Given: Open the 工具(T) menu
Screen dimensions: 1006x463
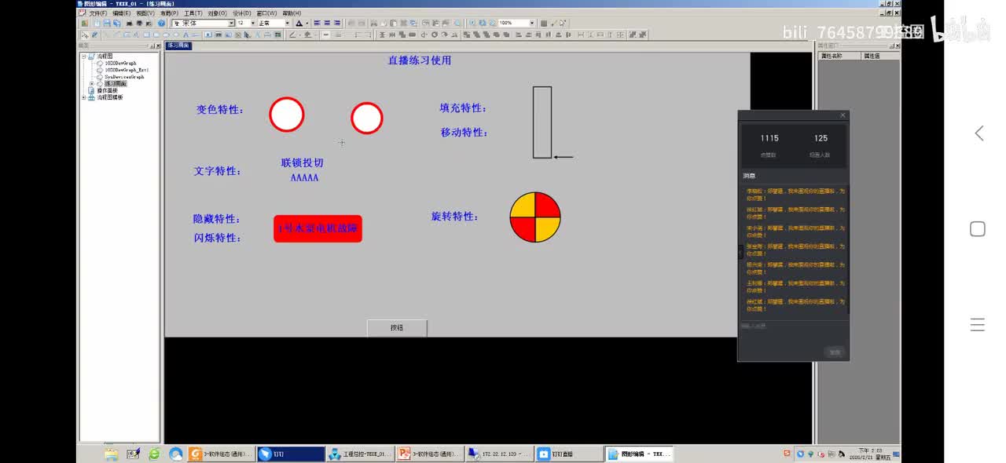Looking at the screenshot, I should [x=193, y=13].
